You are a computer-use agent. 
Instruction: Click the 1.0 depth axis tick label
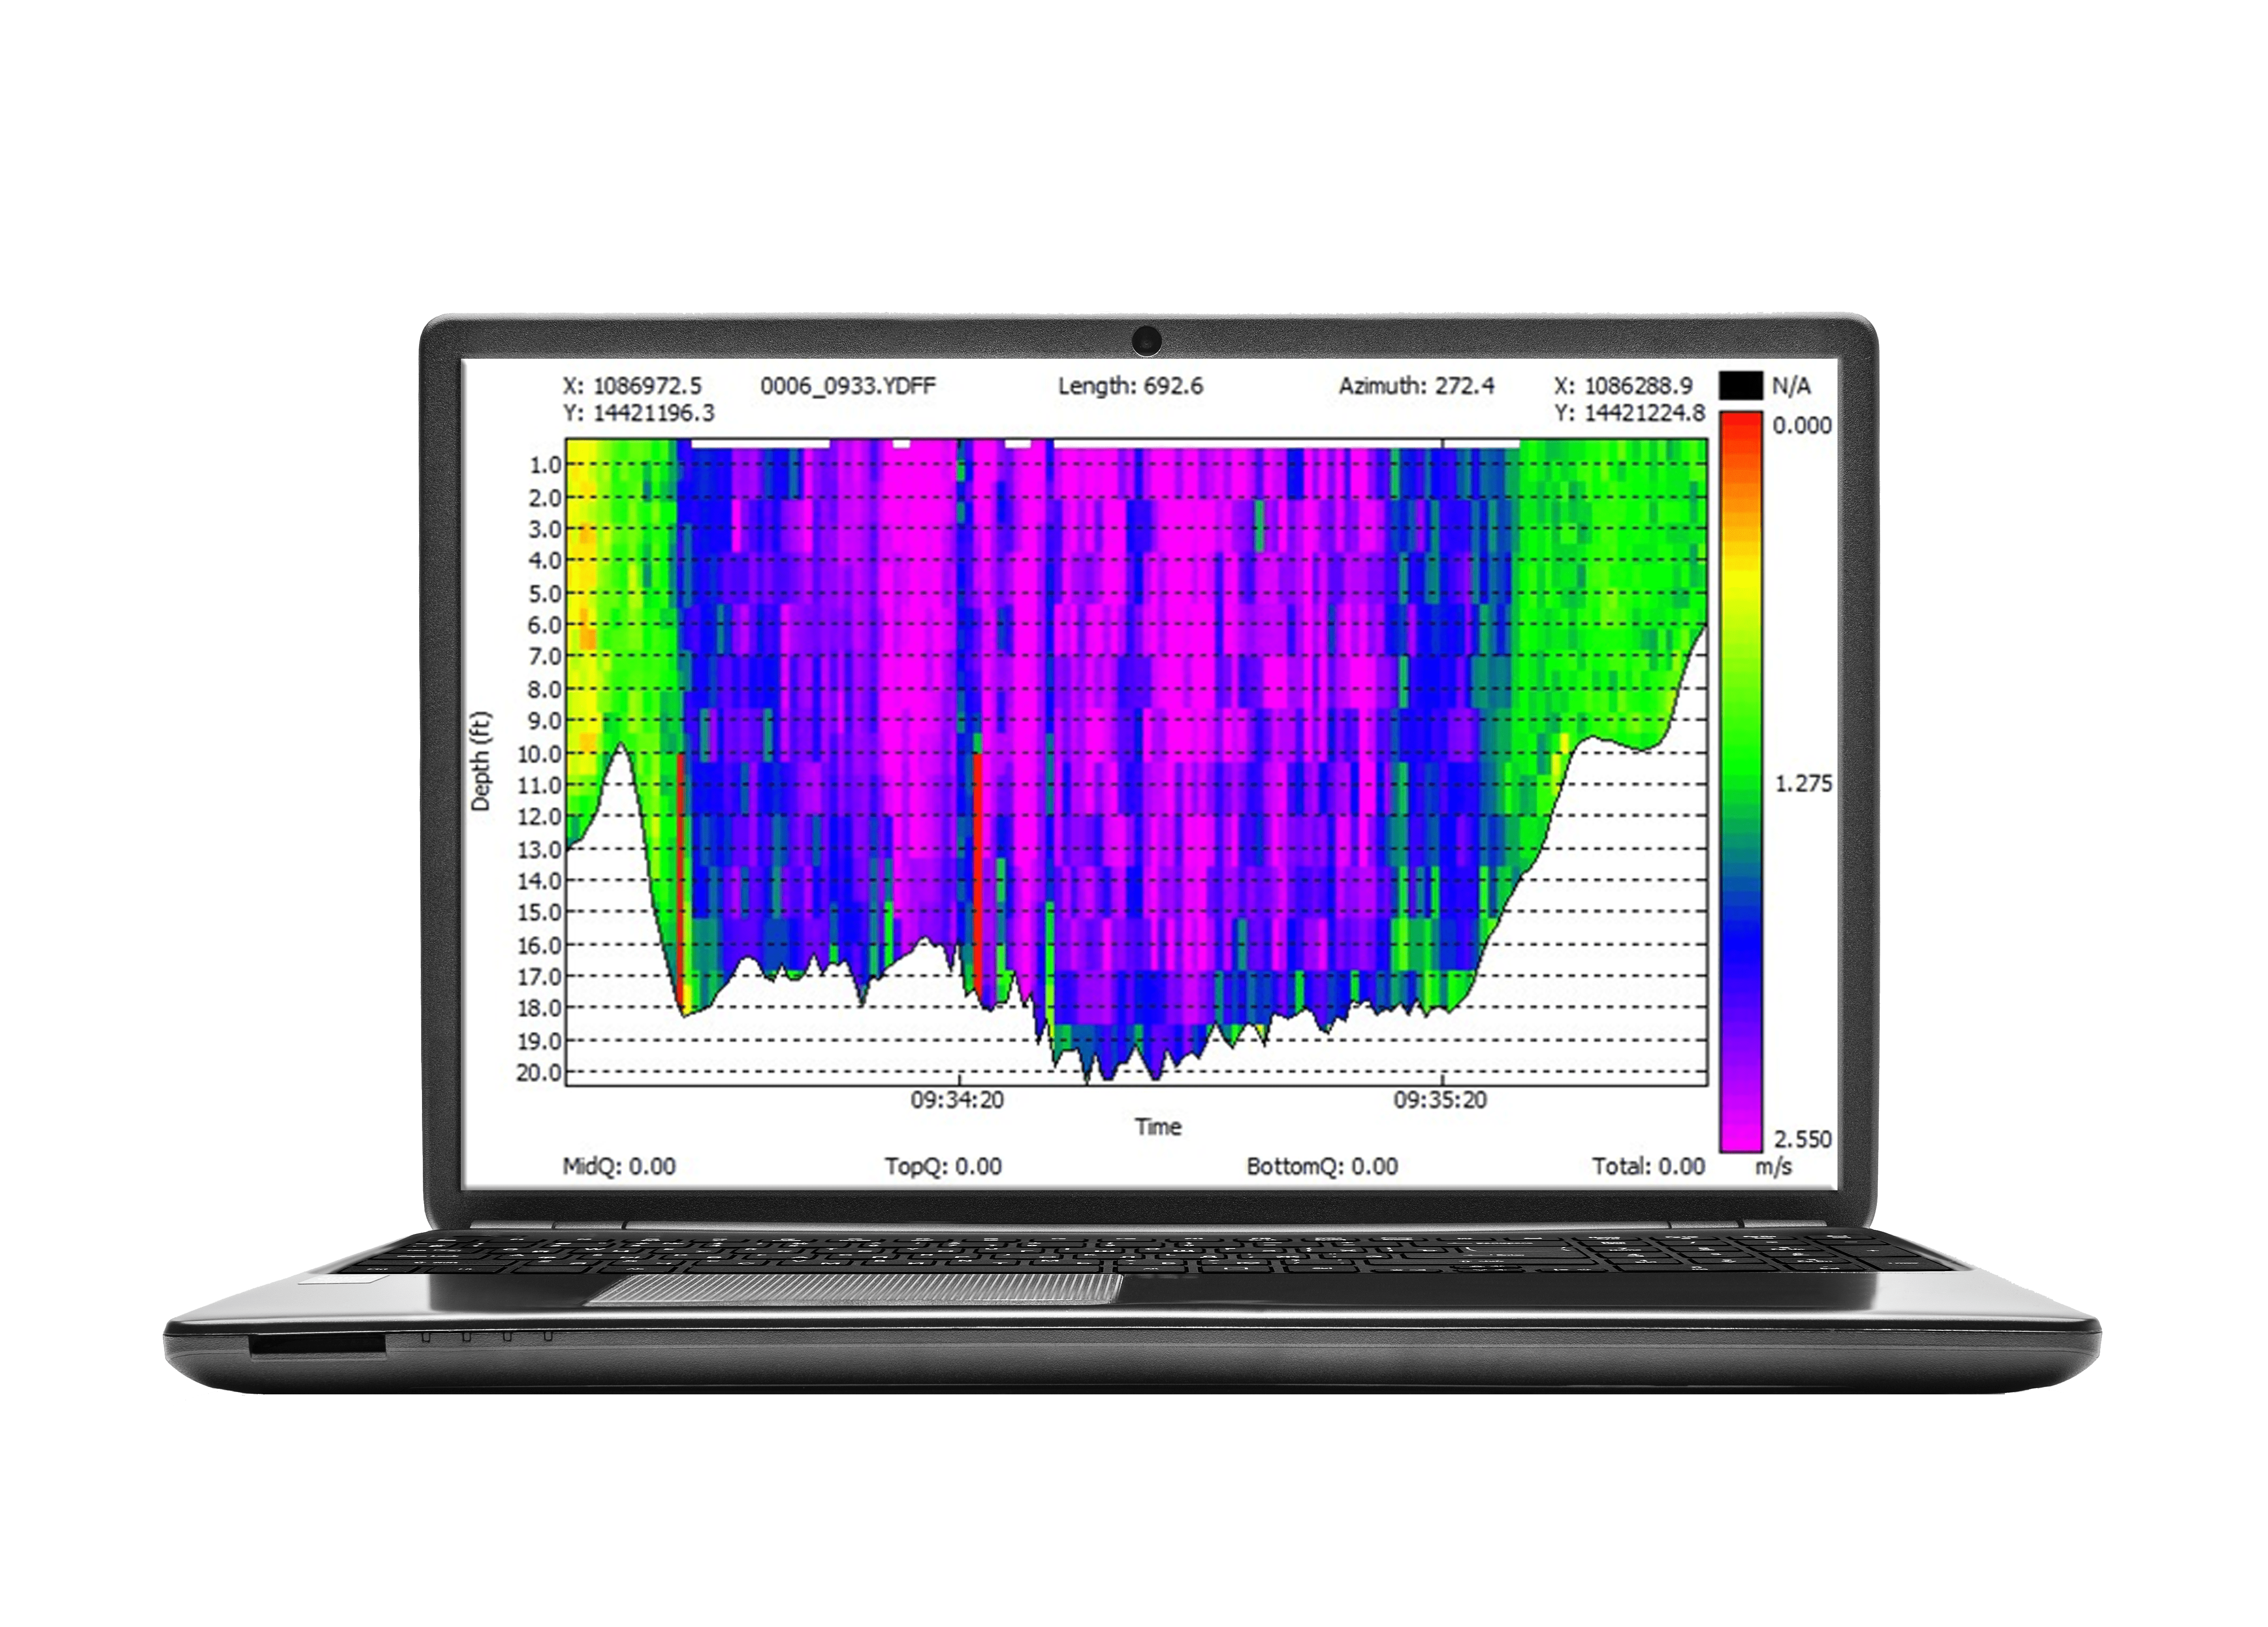(x=545, y=465)
